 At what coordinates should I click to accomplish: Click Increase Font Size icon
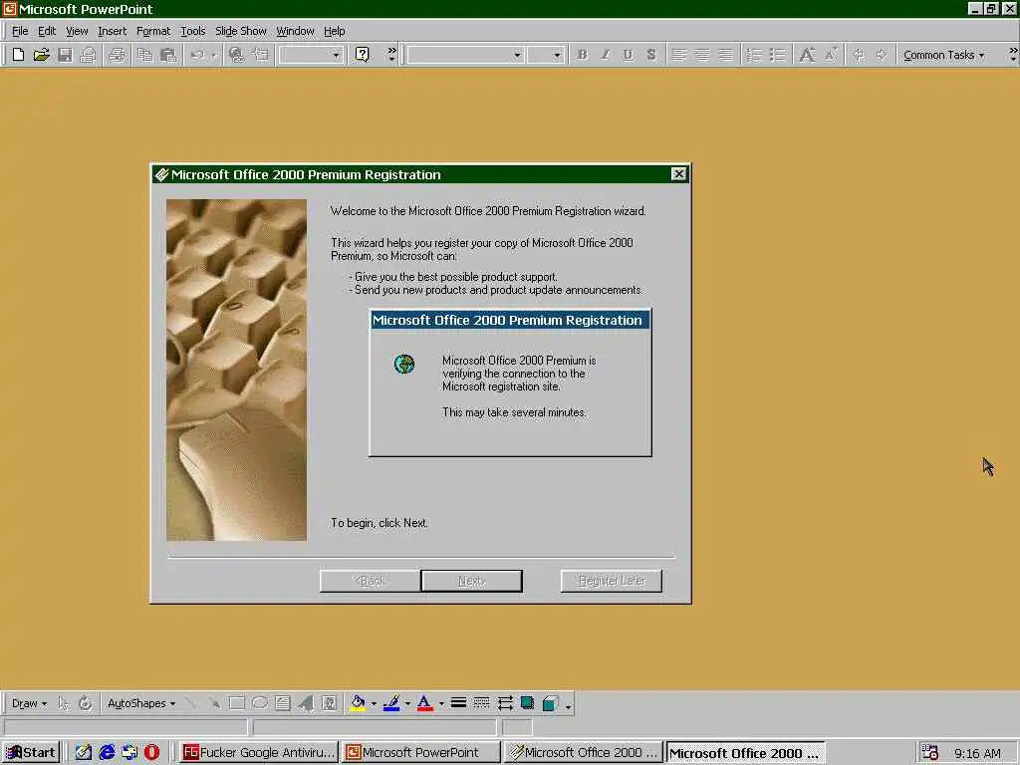[807, 55]
